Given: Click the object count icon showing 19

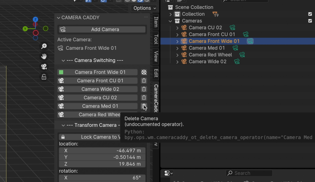Looking at the screenshot, I should 216,14.
